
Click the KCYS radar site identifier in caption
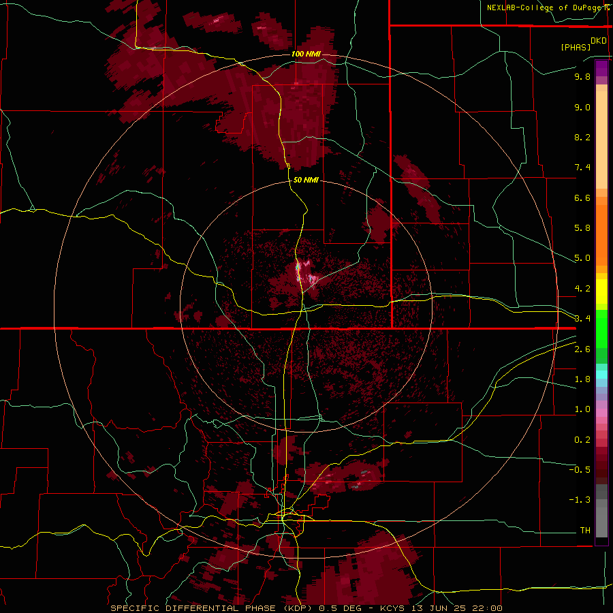[x=394, y=608]
